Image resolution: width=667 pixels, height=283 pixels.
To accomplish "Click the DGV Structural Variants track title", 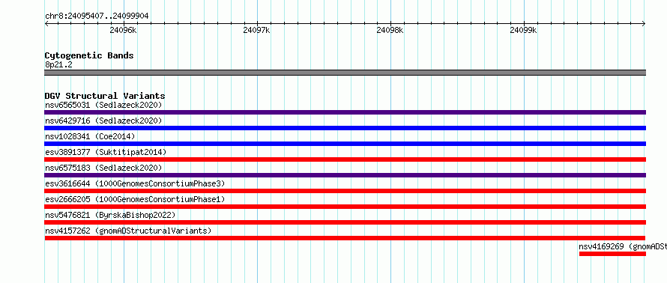I will [105, 96].
